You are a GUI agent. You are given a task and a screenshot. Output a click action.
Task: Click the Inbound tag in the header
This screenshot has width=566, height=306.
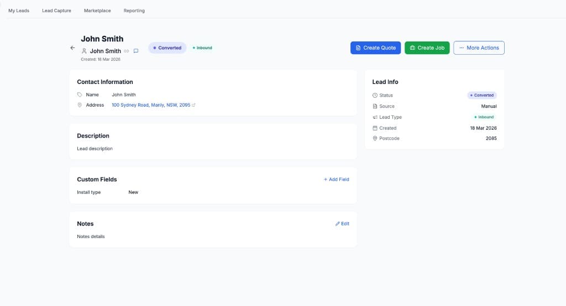tap(202, 48)
